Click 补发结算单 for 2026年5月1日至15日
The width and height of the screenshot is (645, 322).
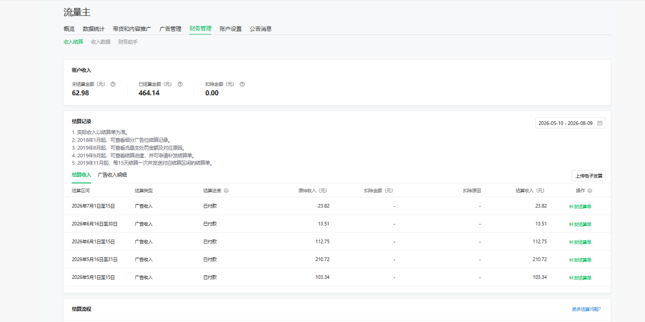pos(580,278)
